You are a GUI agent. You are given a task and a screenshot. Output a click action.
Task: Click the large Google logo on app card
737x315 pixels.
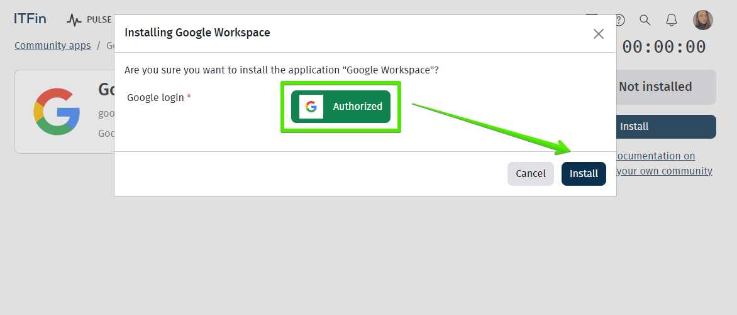pos(57,112)
